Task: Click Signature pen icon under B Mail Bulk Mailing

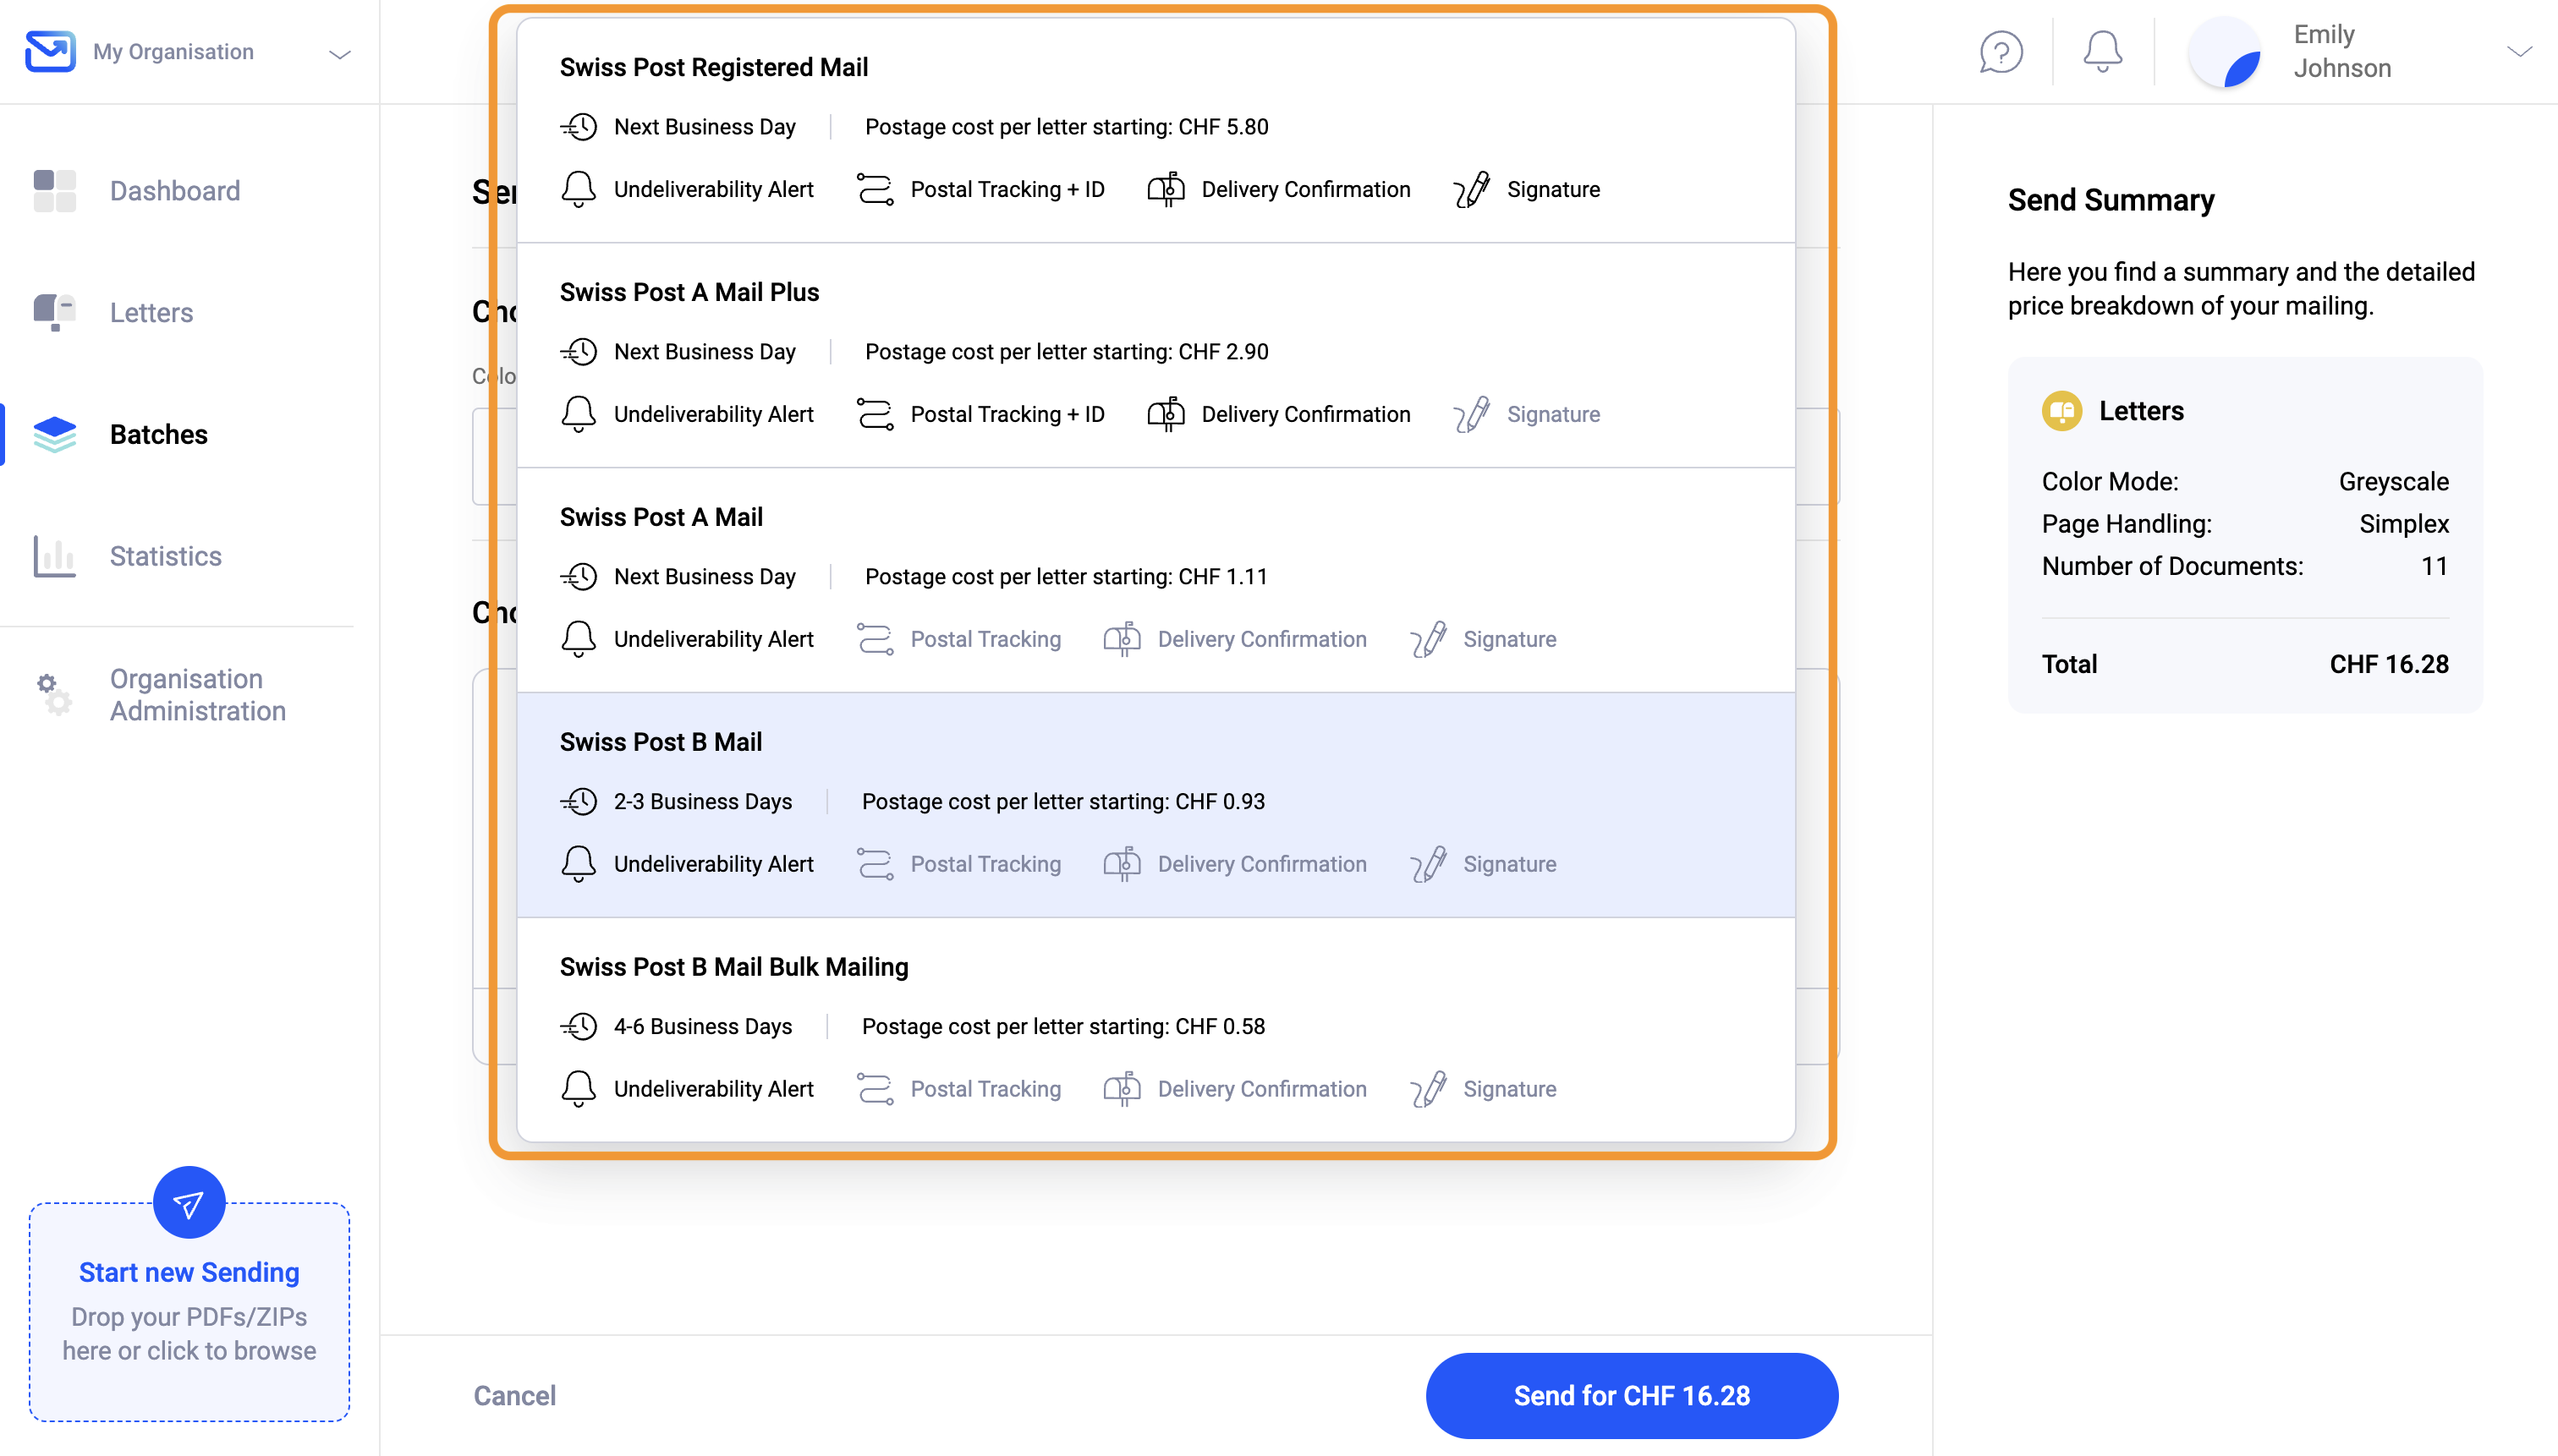Action: click(x=1429, y=1089)
